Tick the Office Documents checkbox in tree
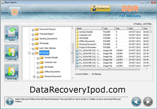The width and height of the screenshot is (157, 109). tap(38, 73)
